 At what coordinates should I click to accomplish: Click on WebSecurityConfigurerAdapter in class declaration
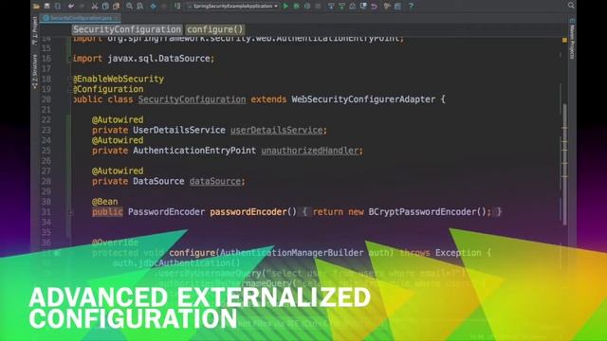tap(363, 99)
